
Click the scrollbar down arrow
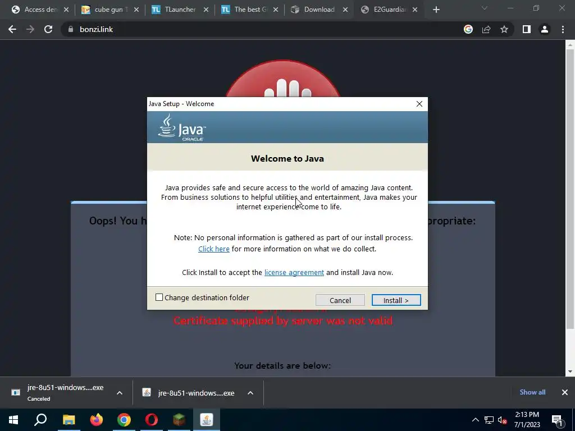click(x=570, y=372)
